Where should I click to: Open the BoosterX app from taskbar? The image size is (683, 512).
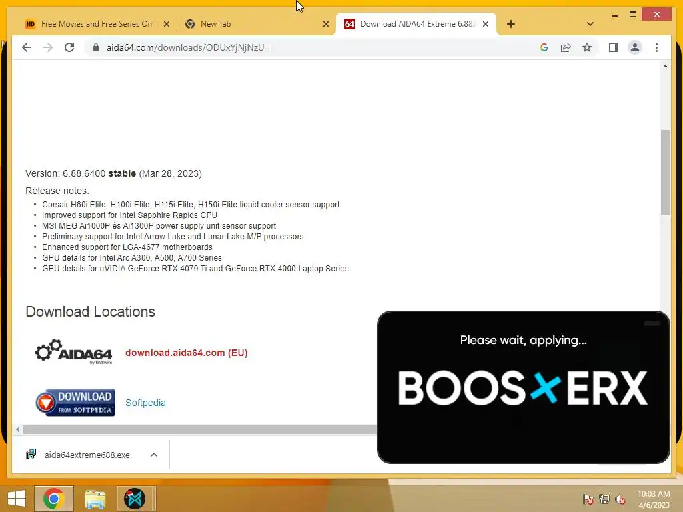(135, 499)
